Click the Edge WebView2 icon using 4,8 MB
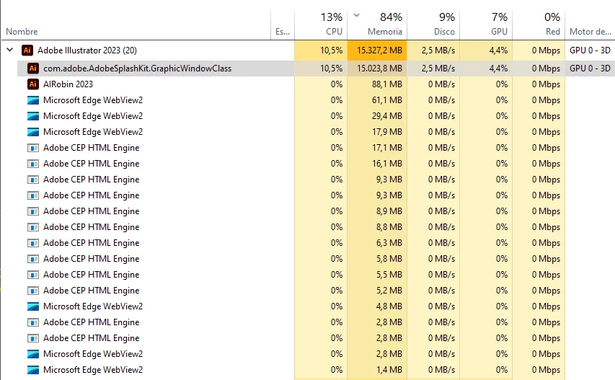615x380 pixels. [x=33, y=306]
